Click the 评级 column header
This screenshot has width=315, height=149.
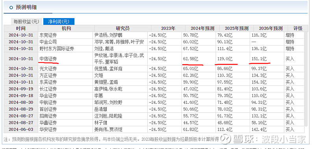(298, 28)
